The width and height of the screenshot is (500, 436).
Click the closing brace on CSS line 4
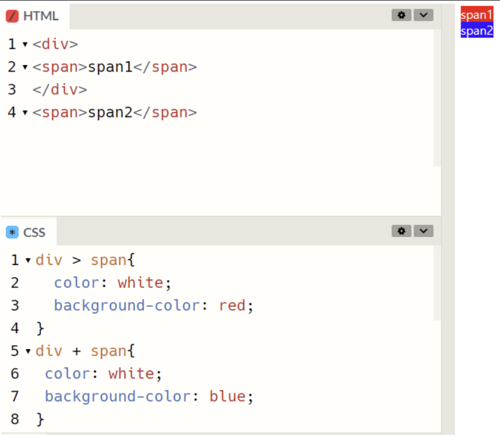[x=40, y=329]
